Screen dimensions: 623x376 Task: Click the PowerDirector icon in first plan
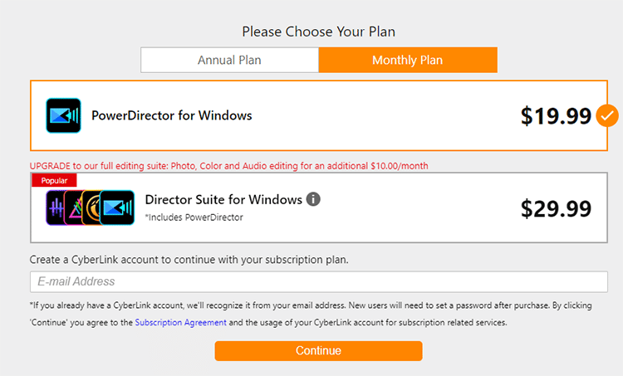(63, 115)
